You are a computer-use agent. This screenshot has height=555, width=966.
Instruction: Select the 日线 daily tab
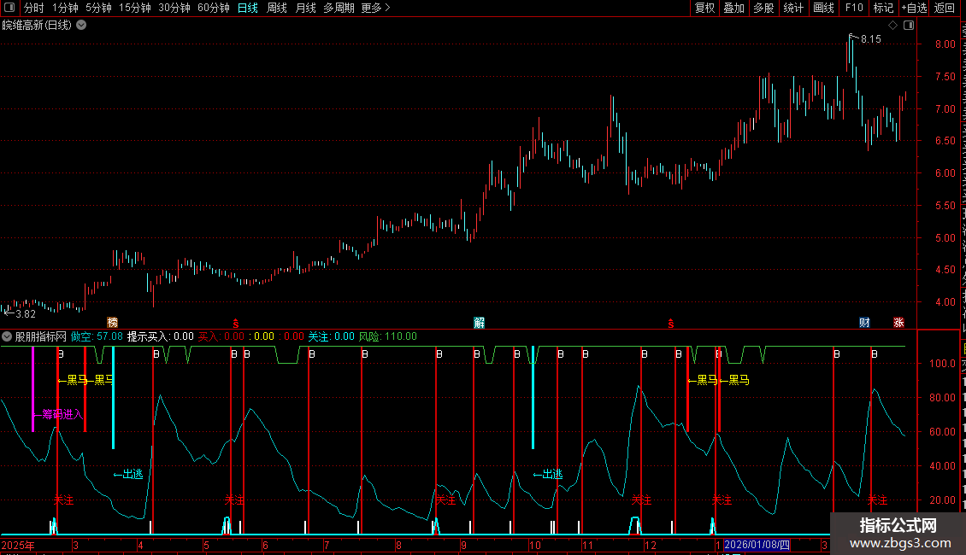click(248, 8)
